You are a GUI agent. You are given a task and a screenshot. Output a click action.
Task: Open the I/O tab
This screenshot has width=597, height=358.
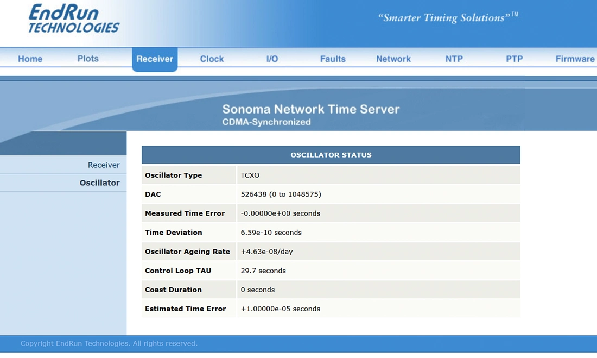272,59
